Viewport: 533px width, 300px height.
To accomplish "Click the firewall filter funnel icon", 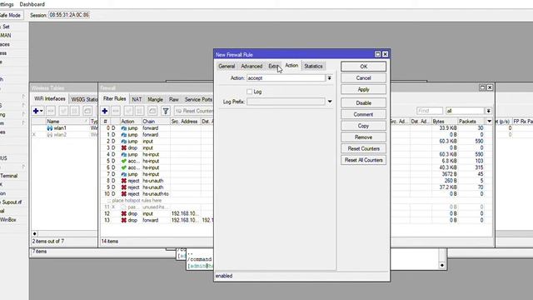I will (x=166, y=111).
